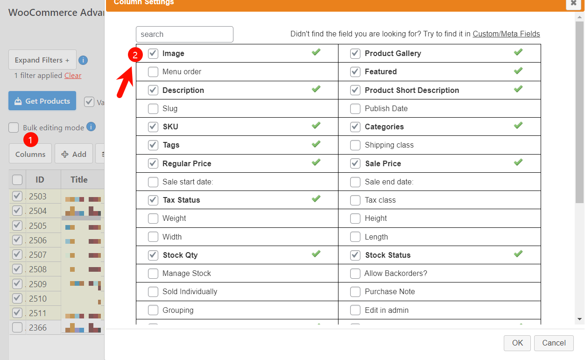Expand the filters panel
585x360 pixels.
coord(42,60)
